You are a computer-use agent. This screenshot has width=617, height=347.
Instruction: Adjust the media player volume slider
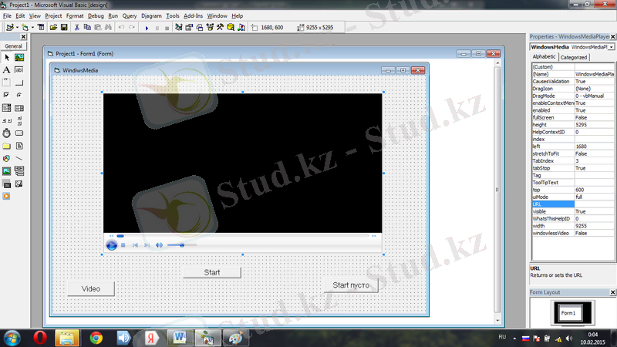coord(182,245)
